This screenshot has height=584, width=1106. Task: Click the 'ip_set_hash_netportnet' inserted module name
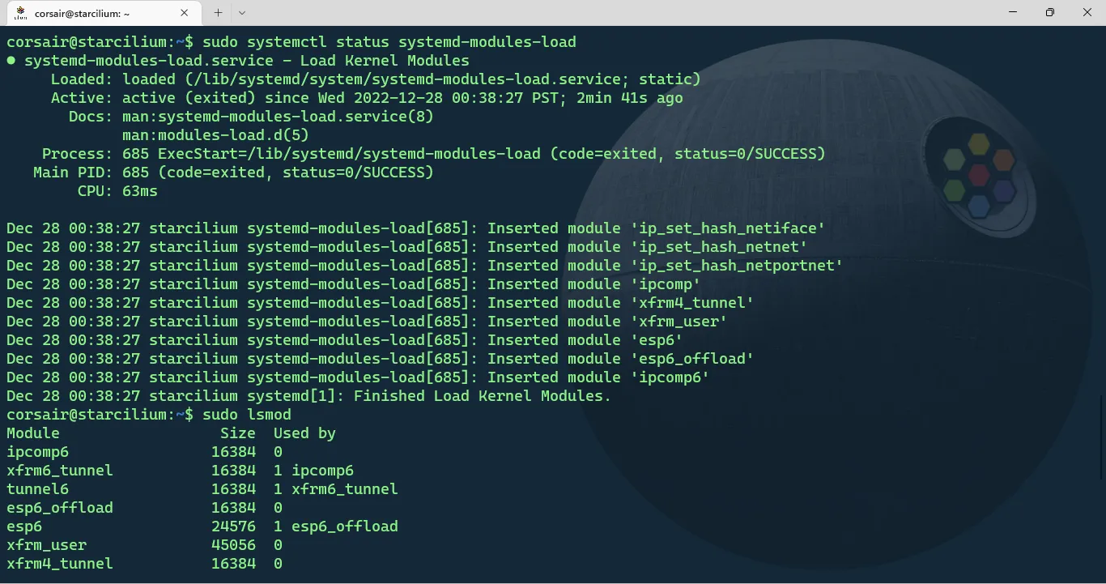pos(737,266)
